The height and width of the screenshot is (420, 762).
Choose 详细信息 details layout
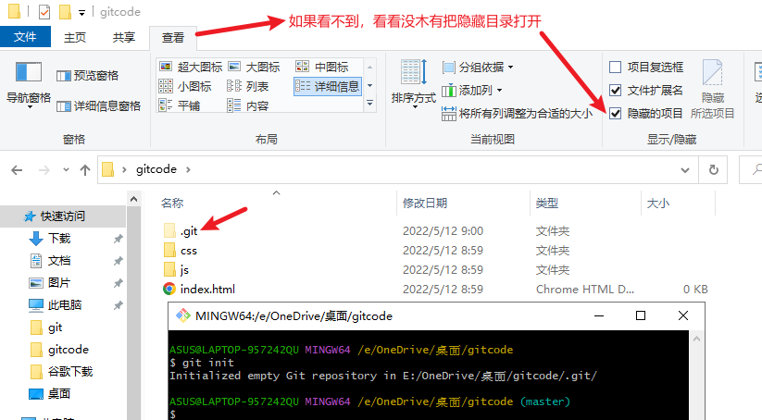(x=328, y=86)
